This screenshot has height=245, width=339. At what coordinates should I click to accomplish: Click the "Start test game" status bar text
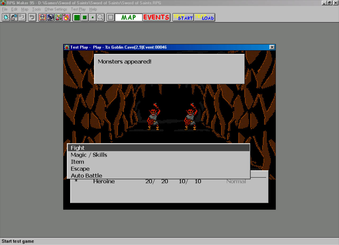18,241
